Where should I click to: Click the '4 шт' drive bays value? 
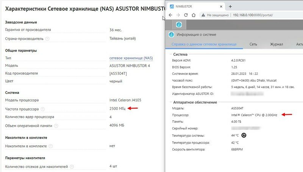(x=113, y=166)
